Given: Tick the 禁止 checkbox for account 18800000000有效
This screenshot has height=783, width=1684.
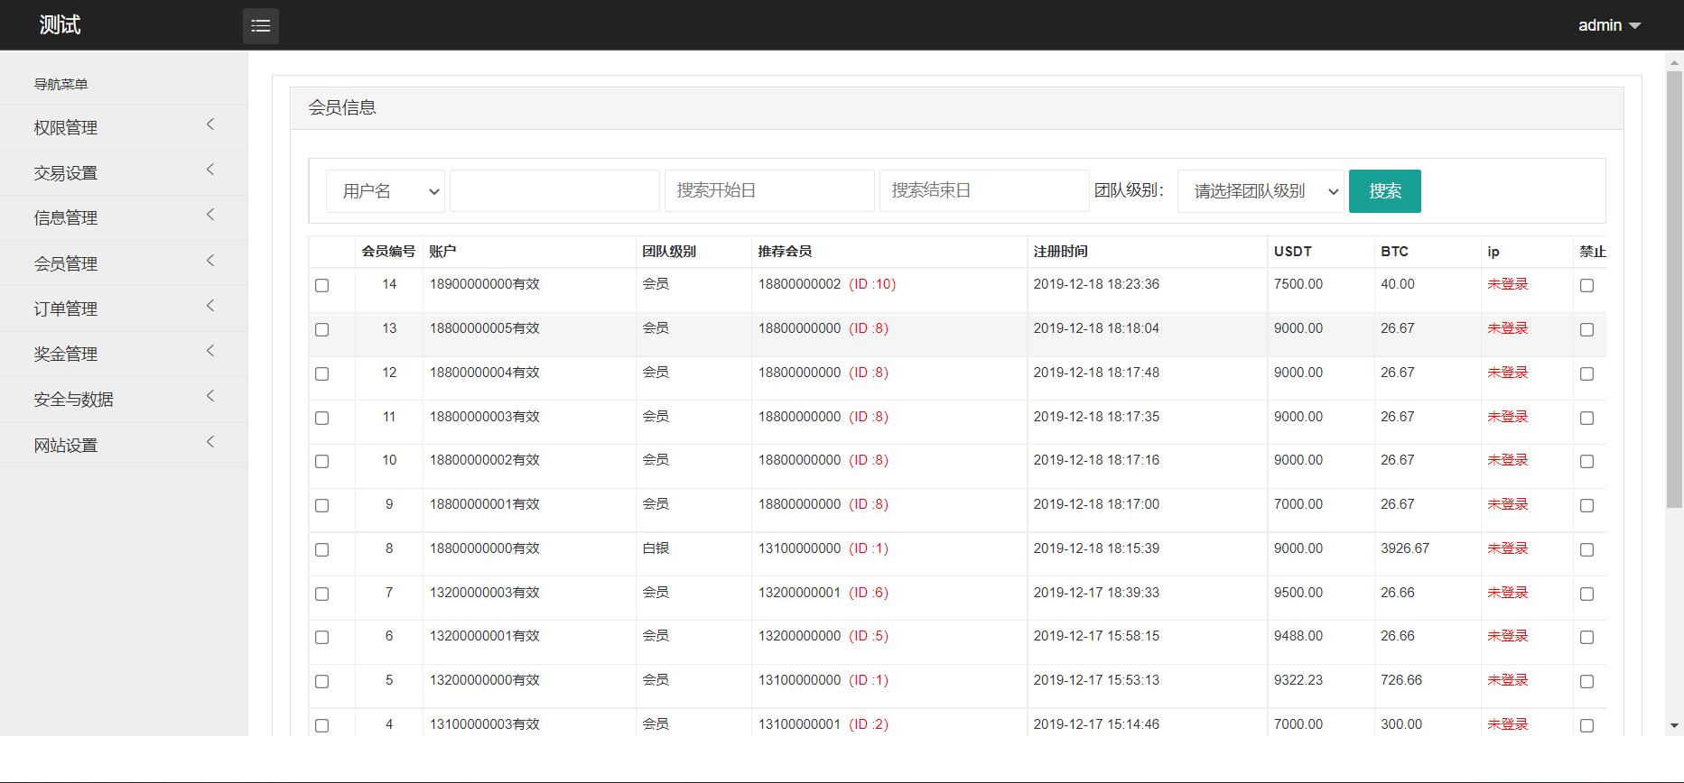Looking at the screenshot, I should [x=1587, y=550].
